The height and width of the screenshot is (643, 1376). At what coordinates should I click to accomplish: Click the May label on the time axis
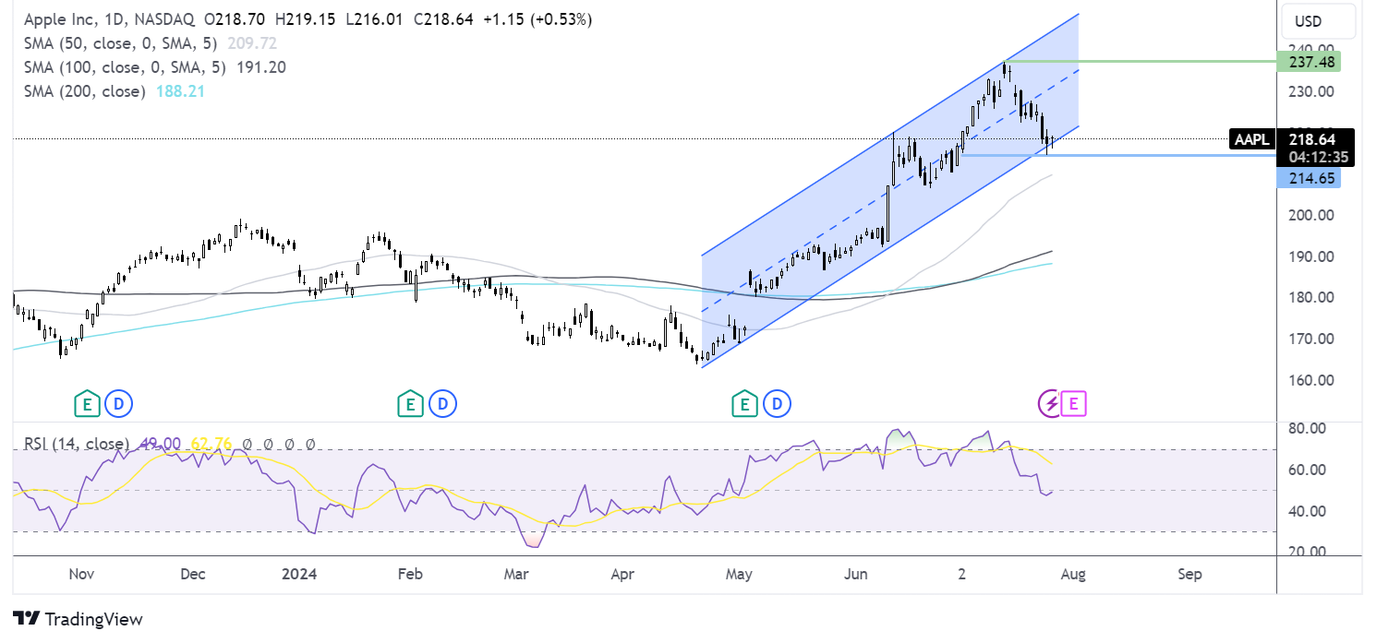[739, 574]
